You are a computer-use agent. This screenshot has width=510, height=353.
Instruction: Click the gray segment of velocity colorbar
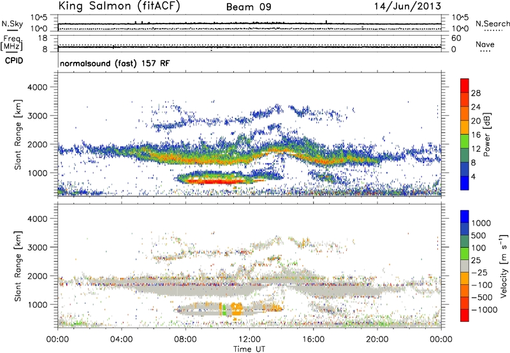(x=465, y=266)
